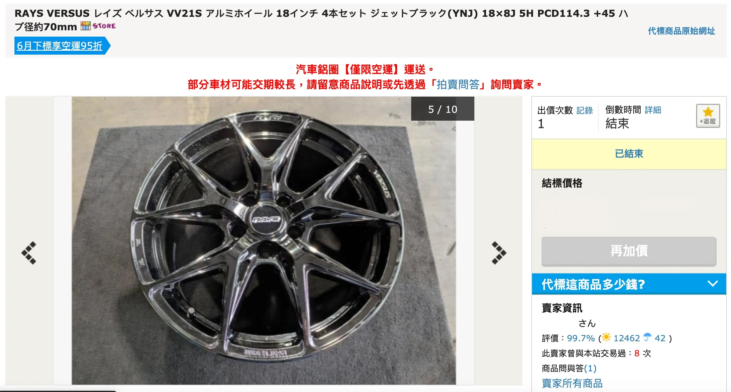The width and height of the screenshot is (731, 392).
Task: Click the umbrella bad-rating icon
Action: tap(647, 337)
